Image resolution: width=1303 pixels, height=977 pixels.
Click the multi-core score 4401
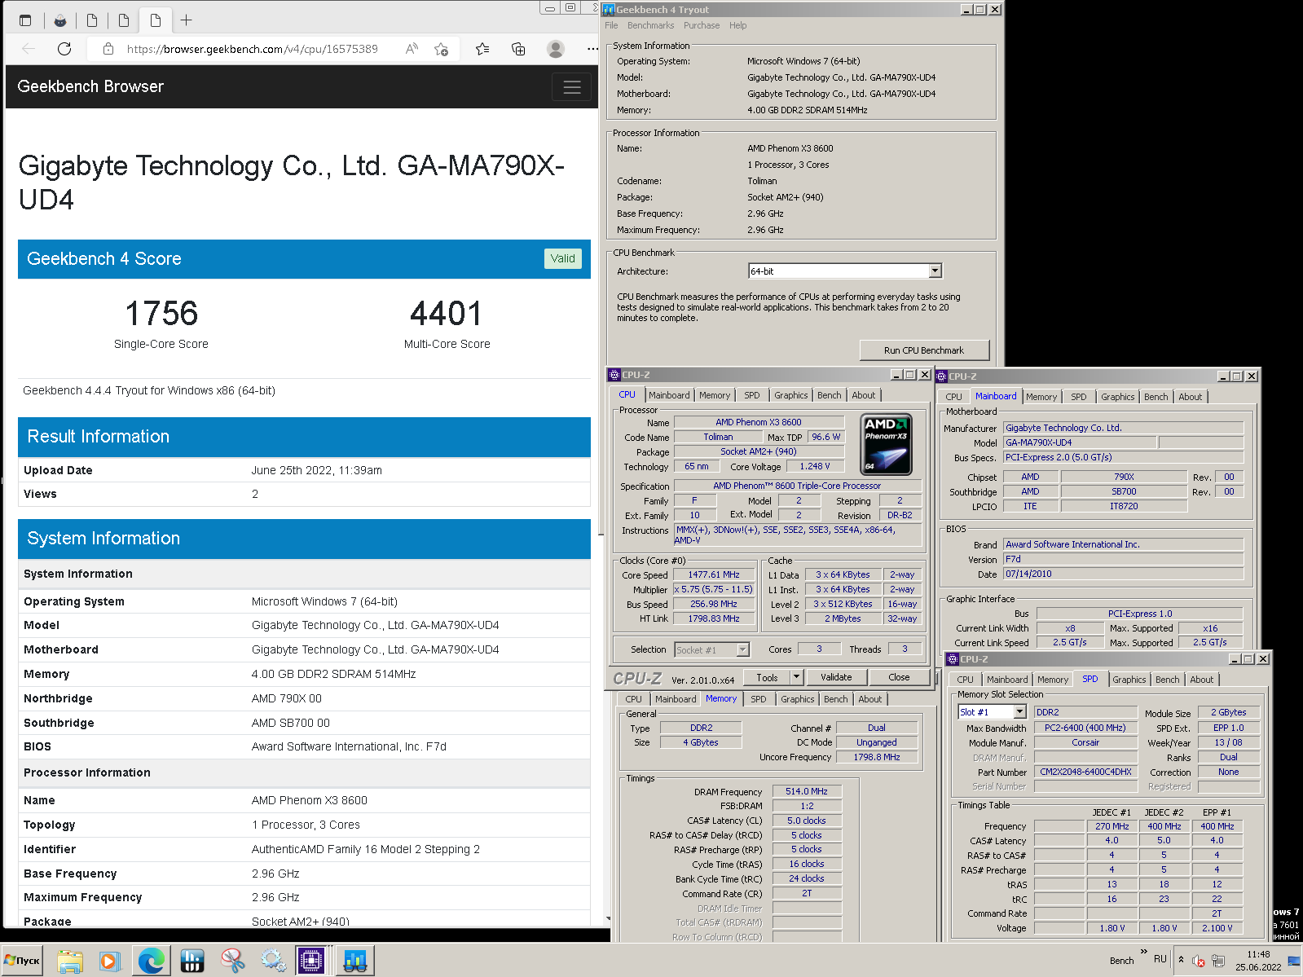(447, 314)
